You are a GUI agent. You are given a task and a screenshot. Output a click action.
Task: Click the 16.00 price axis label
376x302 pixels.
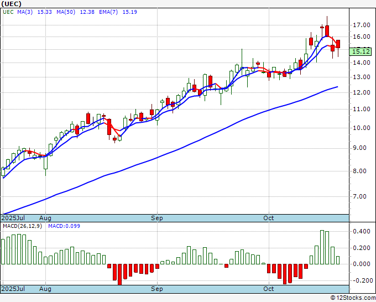[362, 37]
